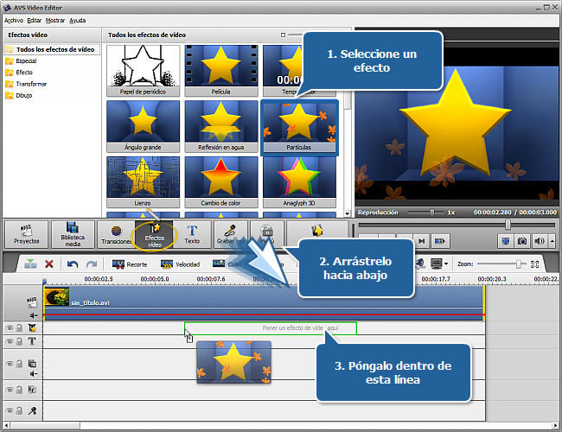
Task: Open the Texto tool
Action: (x=192, y=233)
